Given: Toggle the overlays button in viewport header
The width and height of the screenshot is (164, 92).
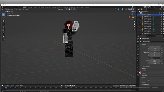Looking at the screenshot, I should [122, 9].
